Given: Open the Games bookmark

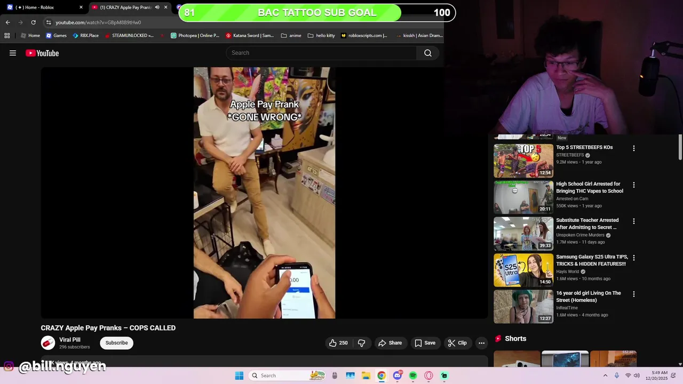Looking at the screenshot, I should pyautogui.click(x=57, y=36).
